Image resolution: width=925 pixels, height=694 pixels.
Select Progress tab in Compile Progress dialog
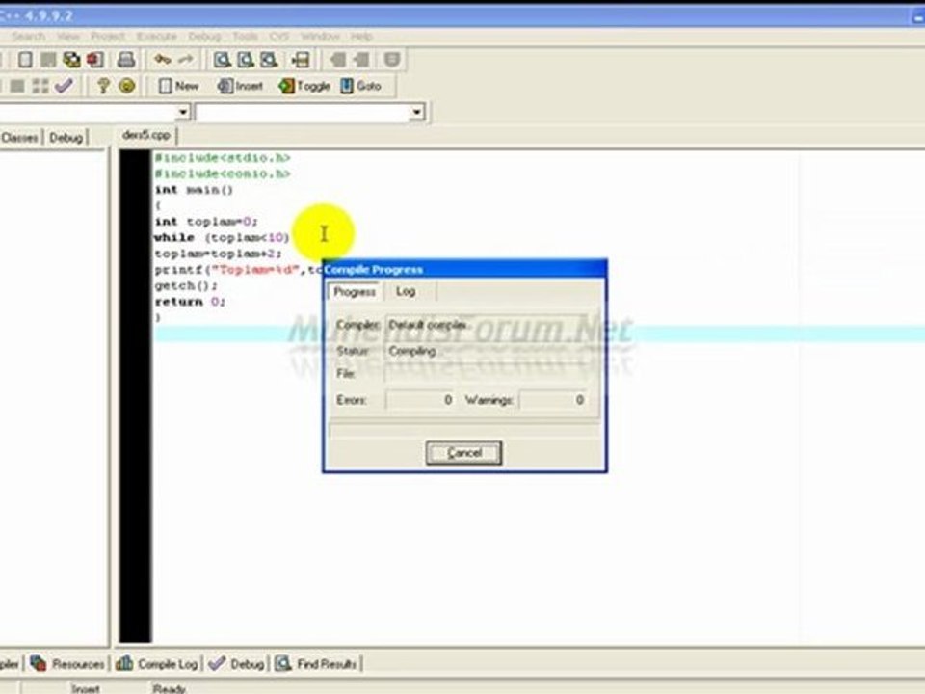click(x=355, y=291)
